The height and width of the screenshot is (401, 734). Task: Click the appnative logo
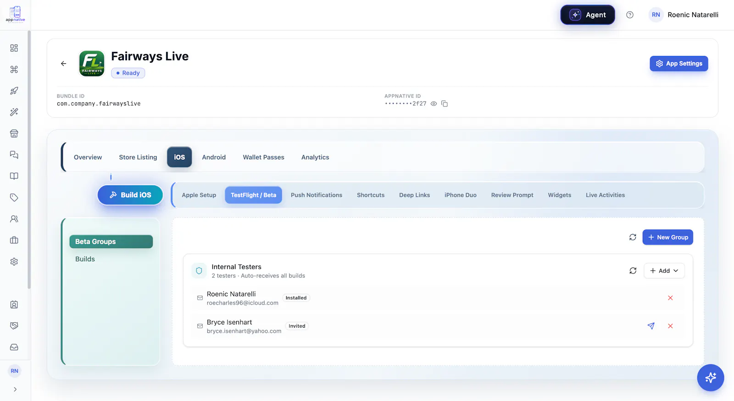coord(15,14)
